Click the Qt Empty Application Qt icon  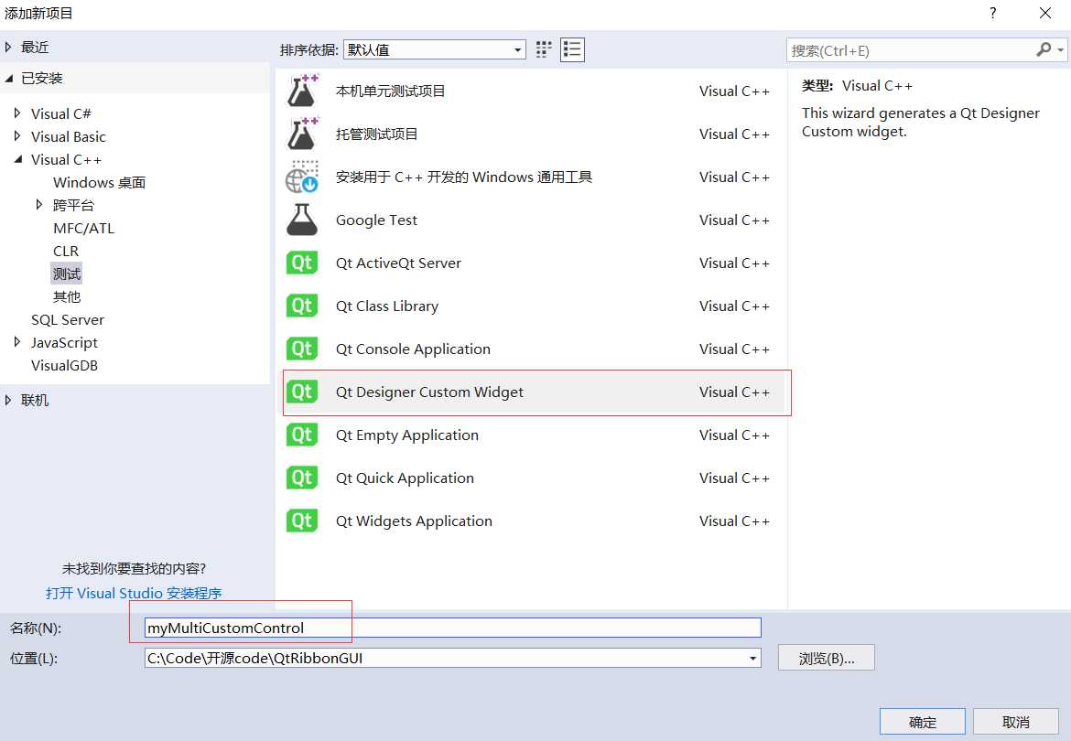pos(302,435)
